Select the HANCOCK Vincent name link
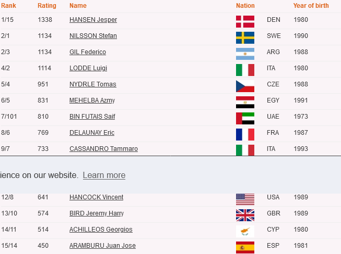This screenshot has width=341, height=254. point(96,197)
